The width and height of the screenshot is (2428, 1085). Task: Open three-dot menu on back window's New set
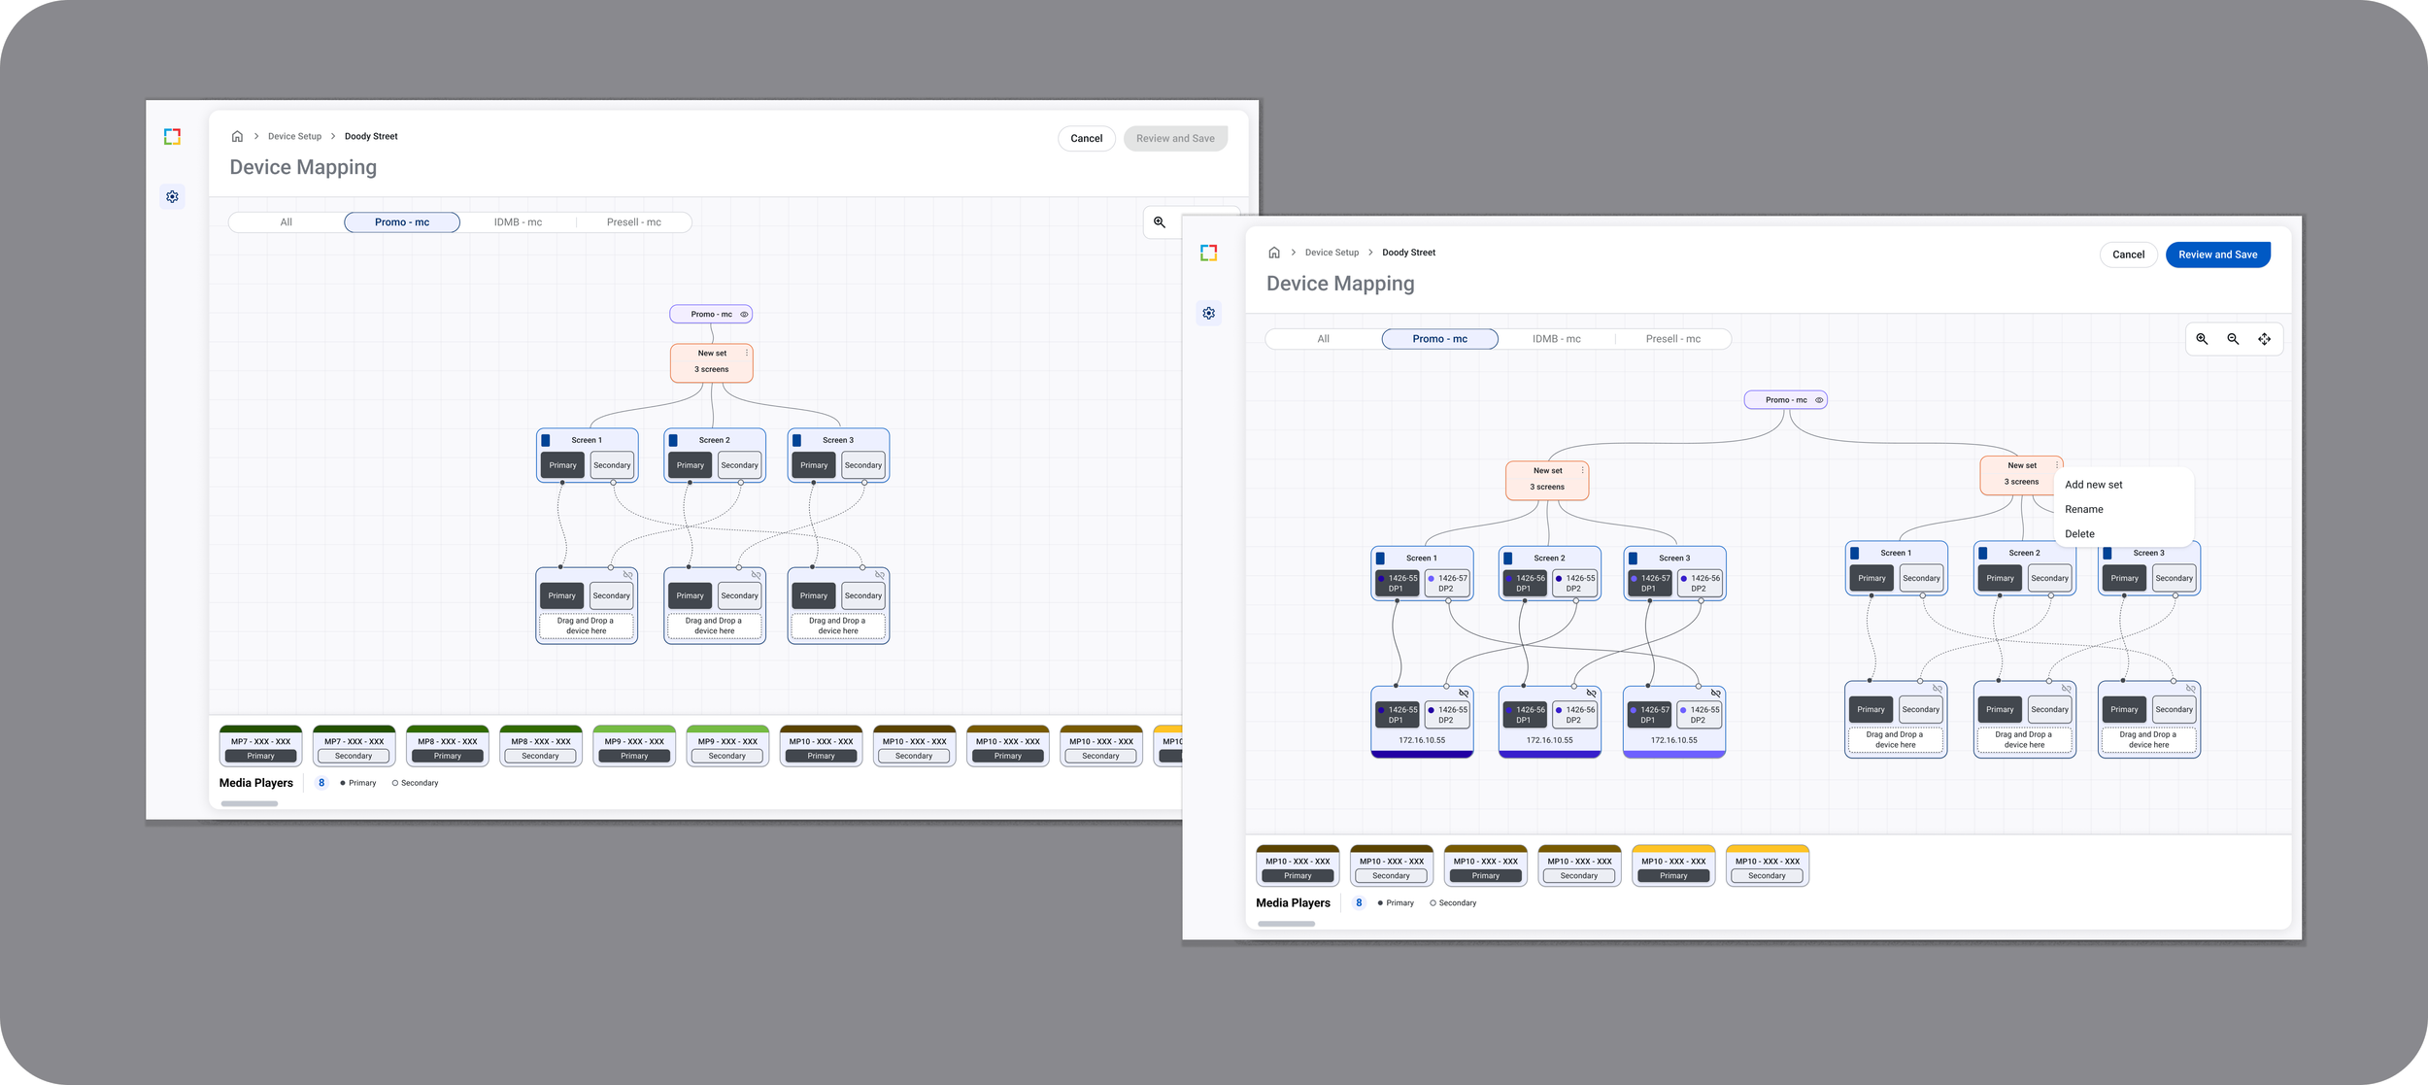[x=746, y=354]
